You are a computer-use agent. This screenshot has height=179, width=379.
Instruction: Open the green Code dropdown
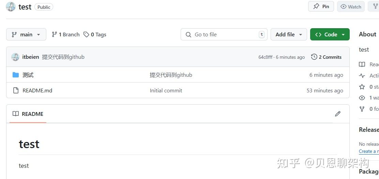click(x=330, y=34)
